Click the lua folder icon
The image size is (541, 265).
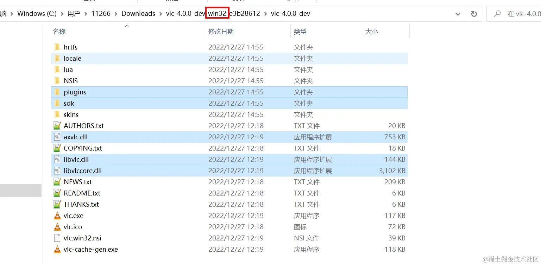[57, 69]
